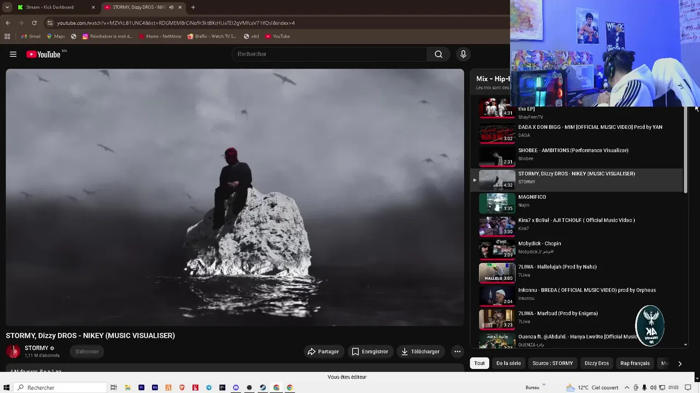
Task: Select the Tout filter chip
Action: point(480,363)
